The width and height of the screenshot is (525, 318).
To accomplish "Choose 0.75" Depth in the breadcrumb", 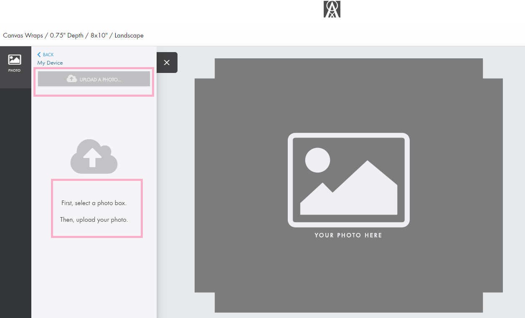I will click(x=67, y=35).
